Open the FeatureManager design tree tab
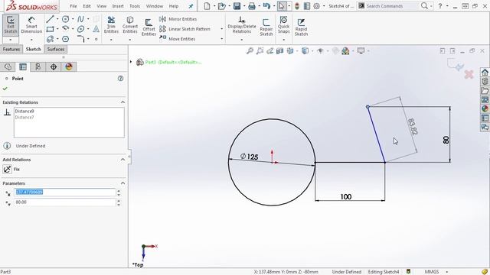The image size is (490, 275). (x=8, y=66)
